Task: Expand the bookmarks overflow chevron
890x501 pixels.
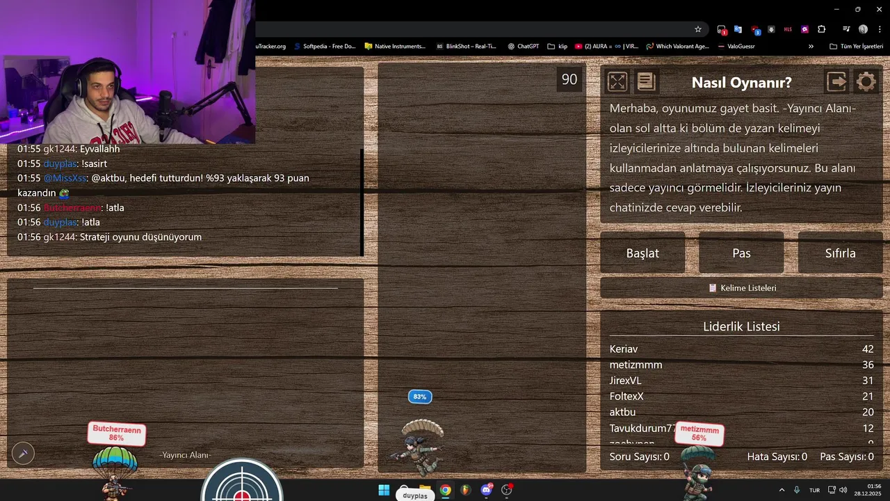Action: tap(811, 47)
